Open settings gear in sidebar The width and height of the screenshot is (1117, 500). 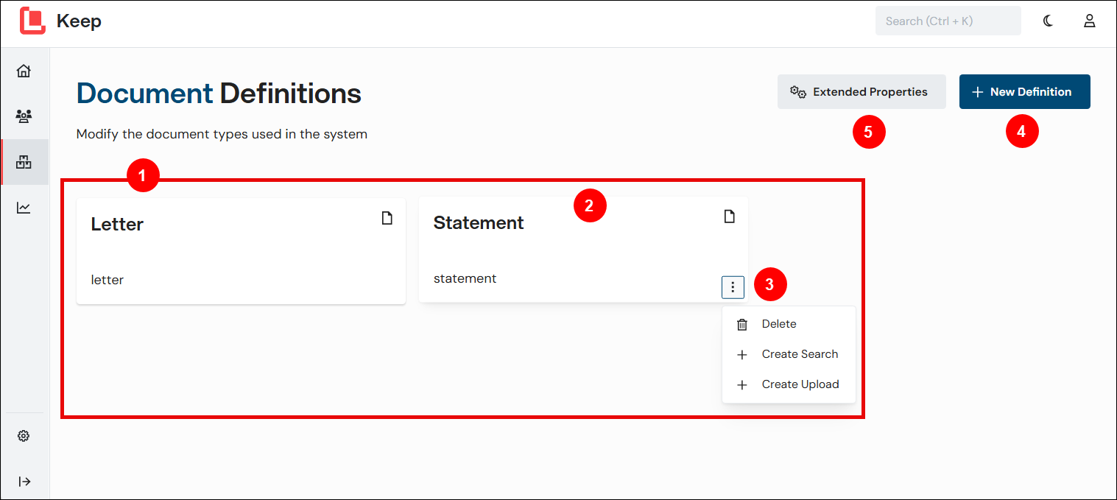[x=24, y=436]
